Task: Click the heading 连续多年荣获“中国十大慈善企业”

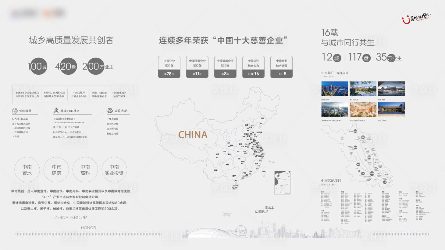Action: [223, 40]
